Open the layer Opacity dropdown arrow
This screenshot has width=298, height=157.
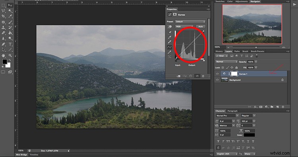(x=256, y=61)
